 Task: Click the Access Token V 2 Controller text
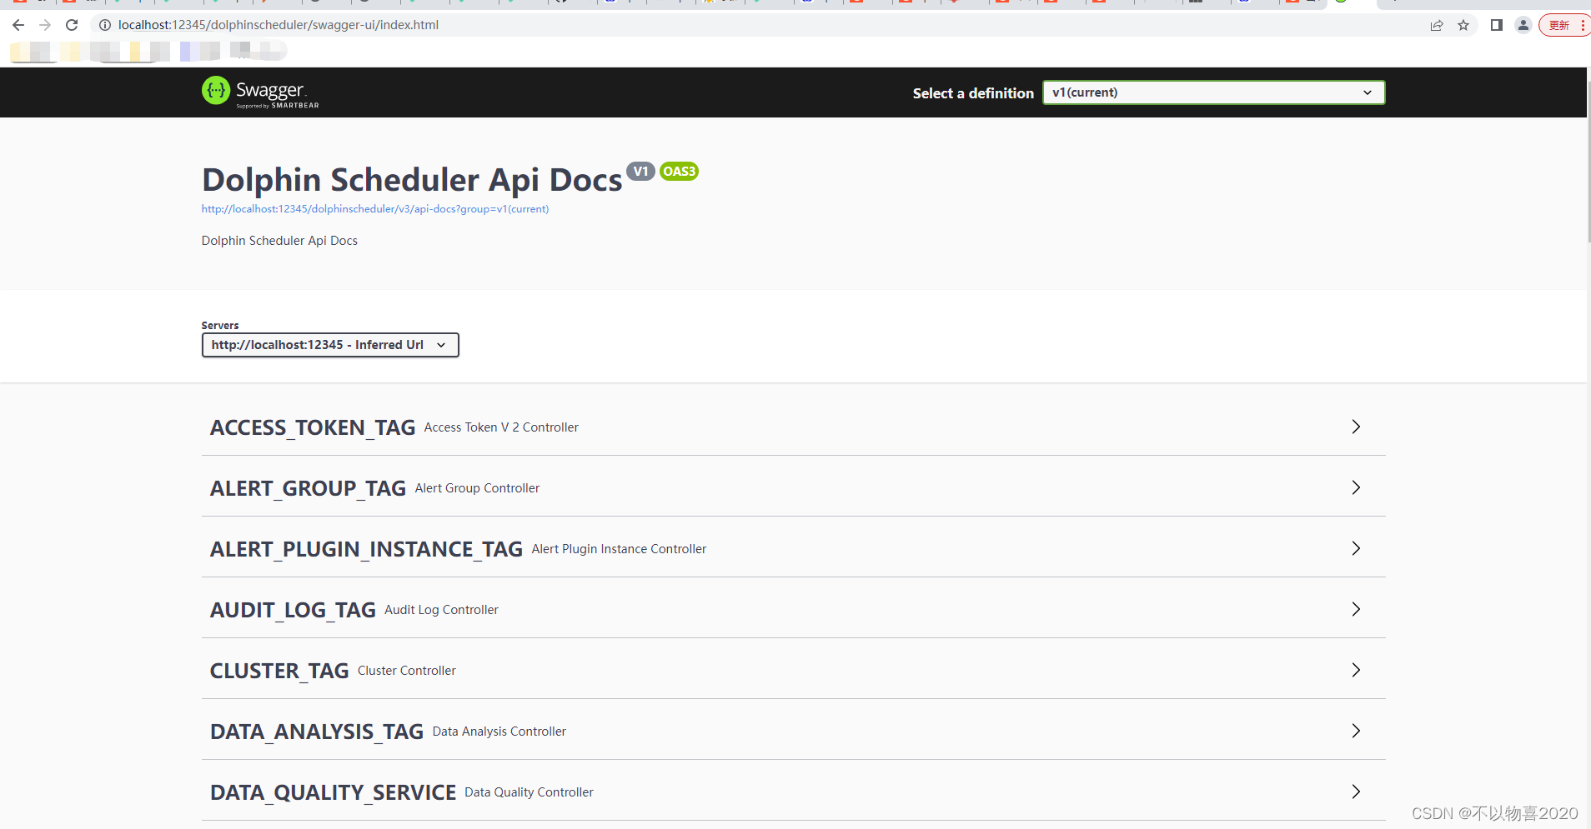pyautogui.click(x=501, y=427)
